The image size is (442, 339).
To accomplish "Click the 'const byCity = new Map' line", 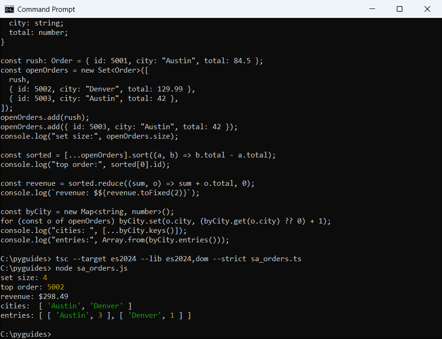I will pyautogui.click(x=87, y=212).
